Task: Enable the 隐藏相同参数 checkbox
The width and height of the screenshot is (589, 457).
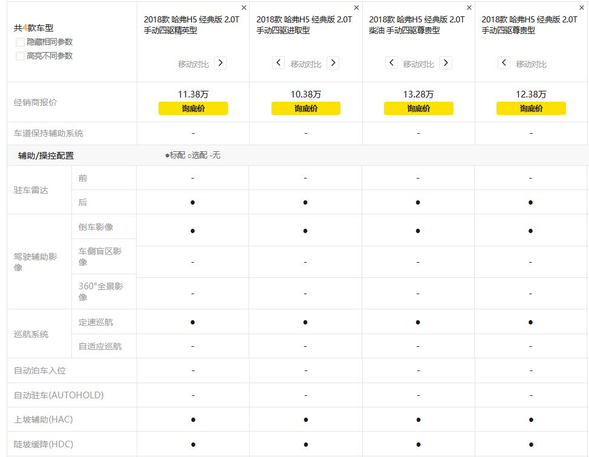Action: (19, 42)
